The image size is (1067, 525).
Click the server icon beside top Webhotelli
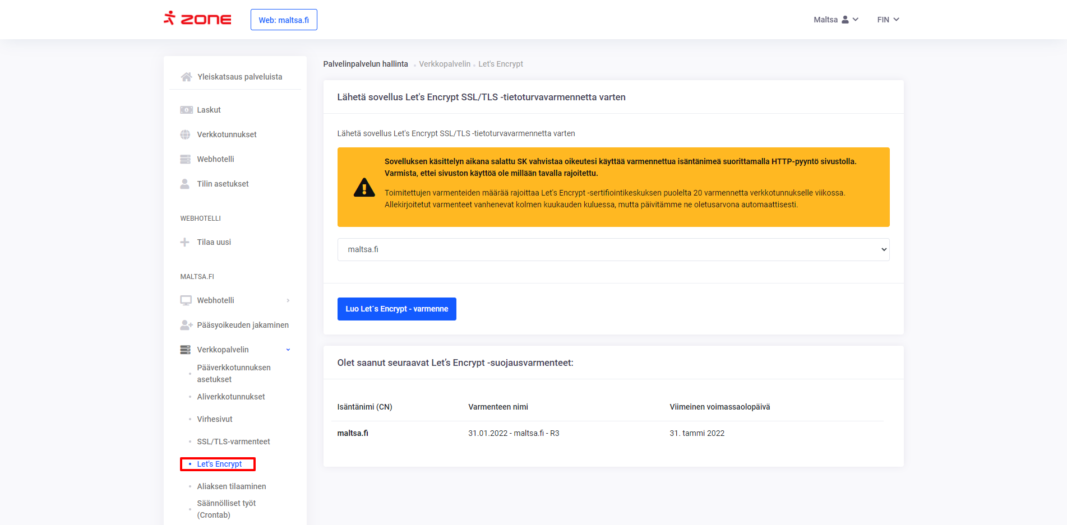click(x=185, y=159)
